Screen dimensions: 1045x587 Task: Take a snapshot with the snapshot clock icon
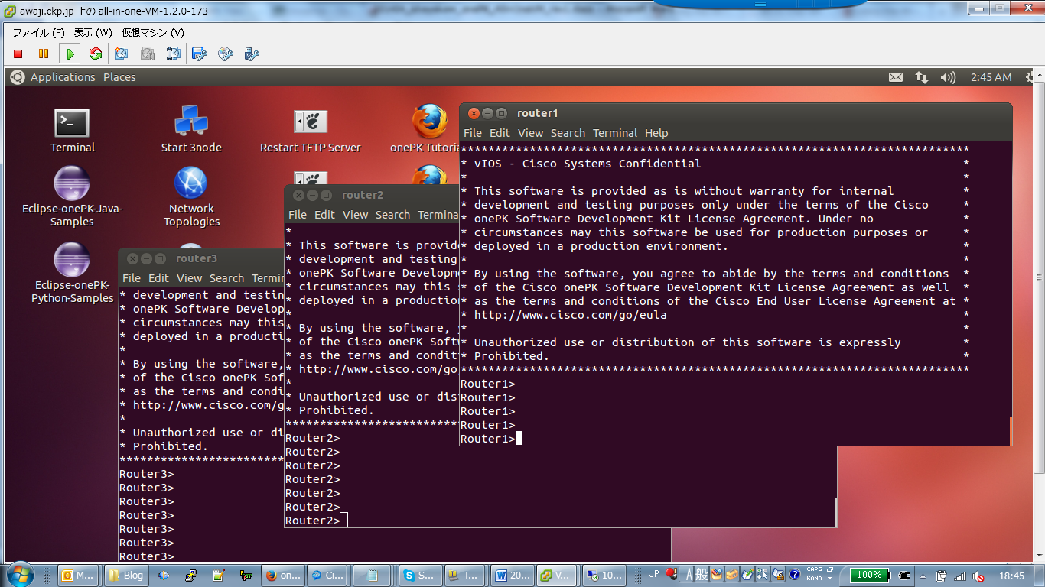[122, 54]
